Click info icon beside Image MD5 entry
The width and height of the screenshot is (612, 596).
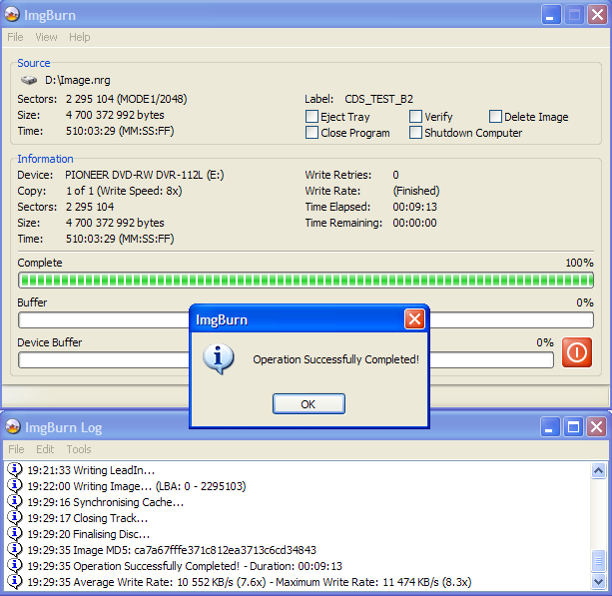[14, 549]
